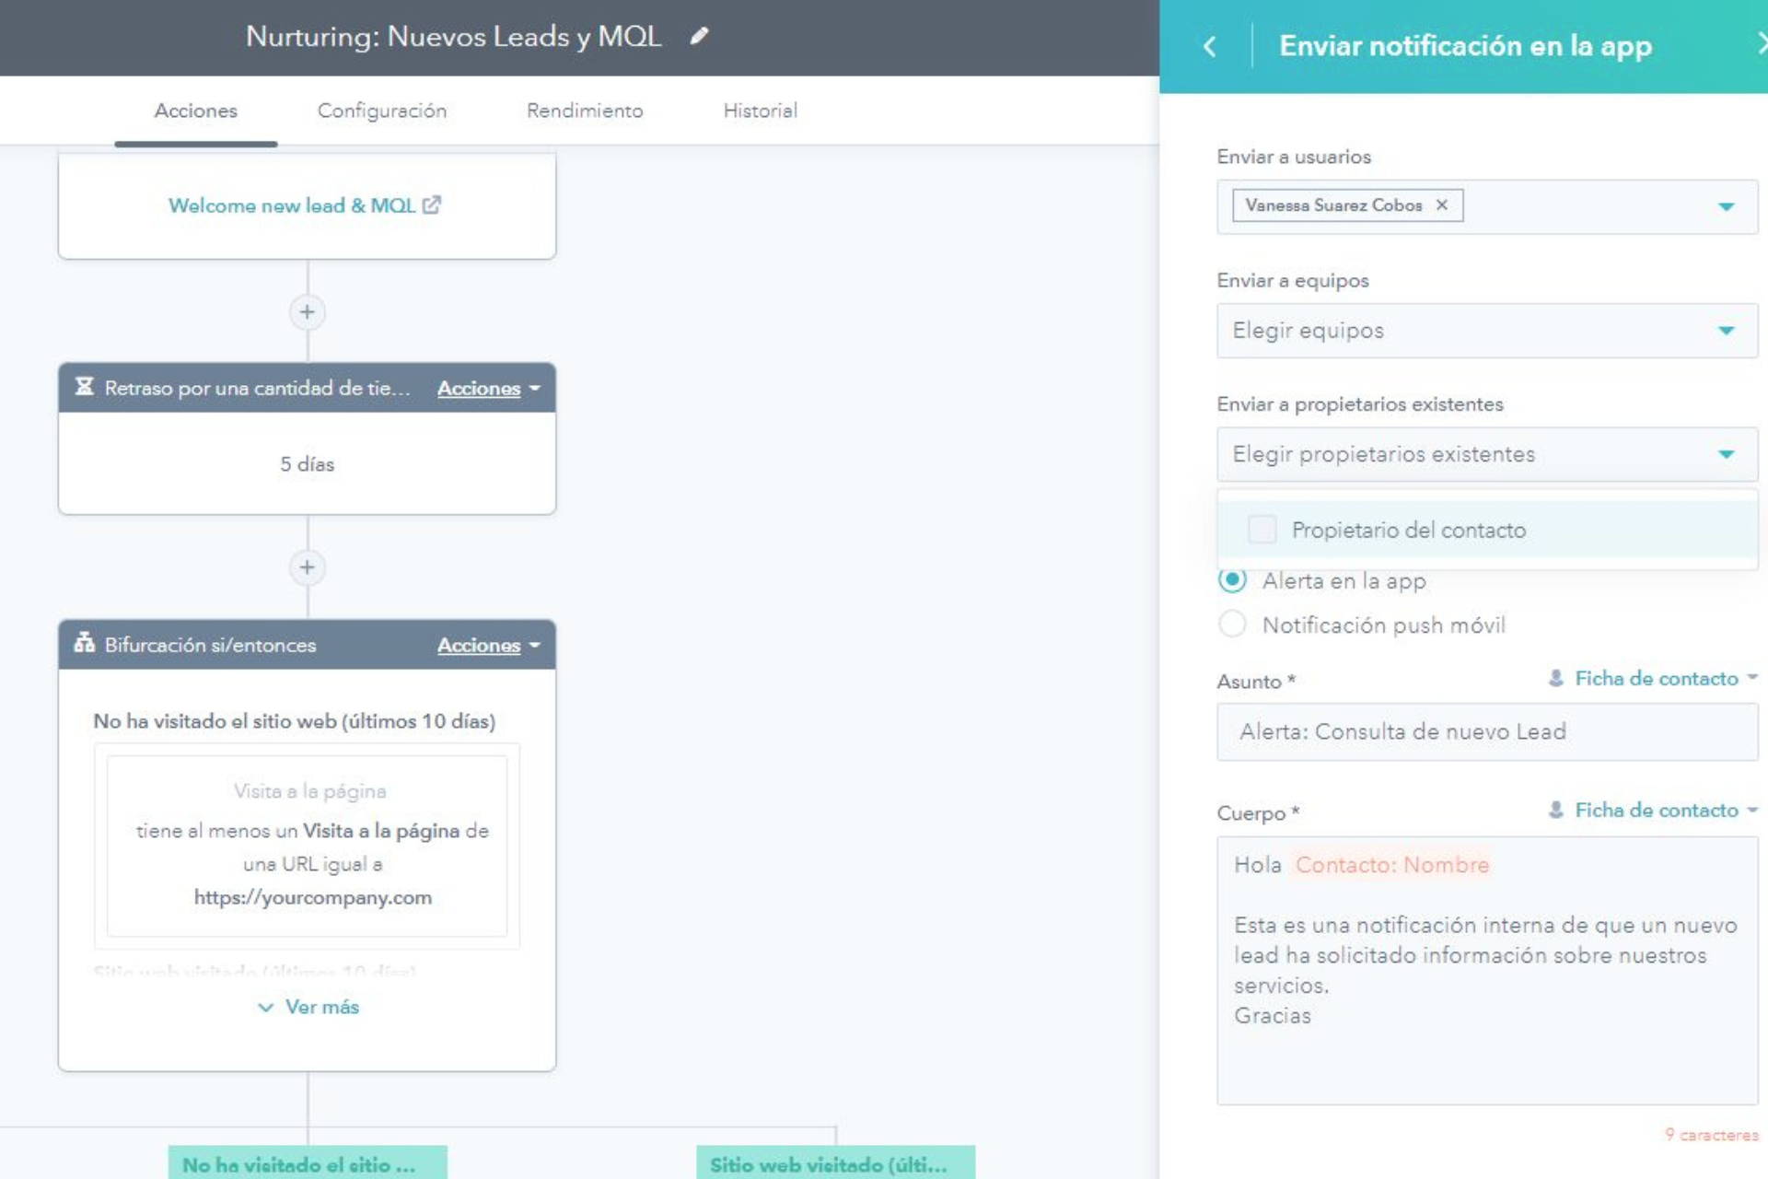Click branch icon on Bifurcación card
This screenshot has height=1179, width=1768.
click(x=84, y=643)
